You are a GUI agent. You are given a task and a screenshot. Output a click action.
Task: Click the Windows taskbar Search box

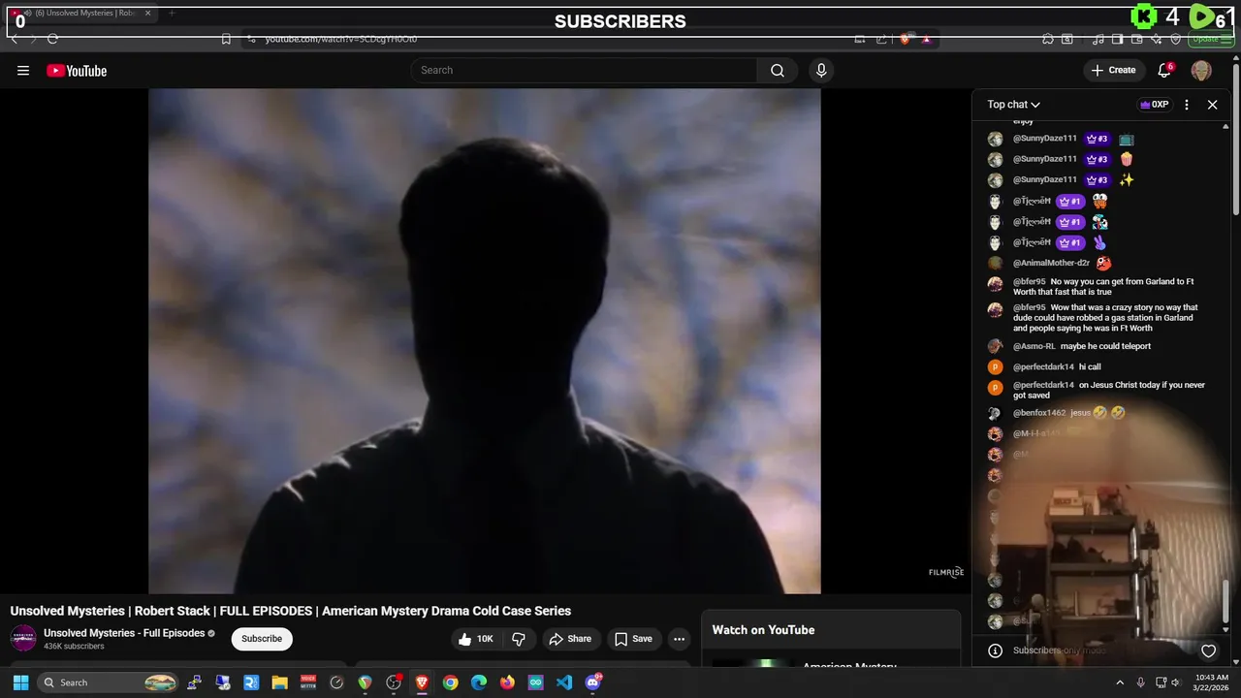pyautogui.click(x=109, y=682)
